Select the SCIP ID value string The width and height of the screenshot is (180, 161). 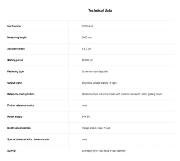[103, 150]
